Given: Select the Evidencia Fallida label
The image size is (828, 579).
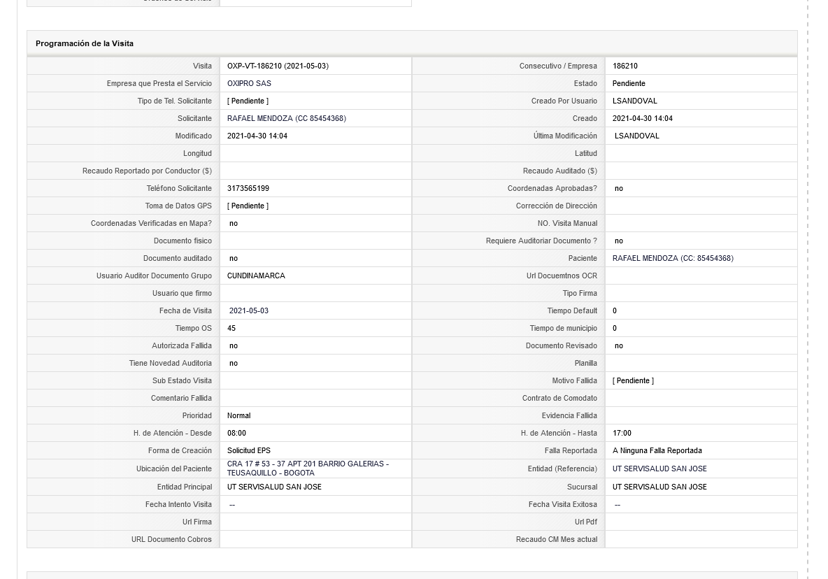Looking at the screenshot, I should (x=569, y=415).
